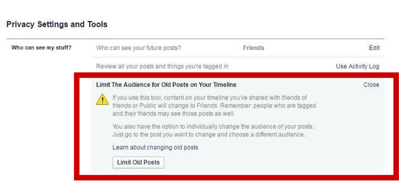Click the yellow warning triangle icon
The width and height of the screenshot is (399, 194).
tap(102, 99)
